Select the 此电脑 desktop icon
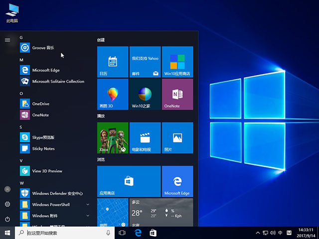 coord(12,12)
